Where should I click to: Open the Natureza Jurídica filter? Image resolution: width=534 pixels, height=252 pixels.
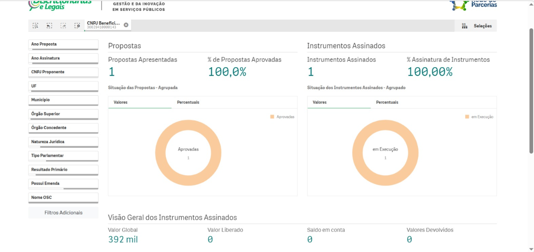(63, 142)
